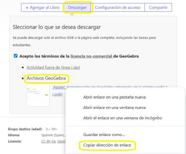
Task: Select 'Copiar dirección de enlace'
Action: coord(107,145)
